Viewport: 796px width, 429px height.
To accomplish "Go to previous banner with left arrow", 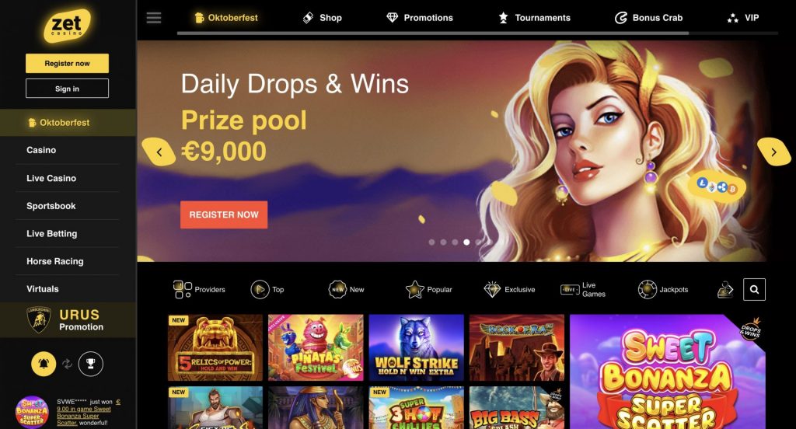I will (159, 152).
